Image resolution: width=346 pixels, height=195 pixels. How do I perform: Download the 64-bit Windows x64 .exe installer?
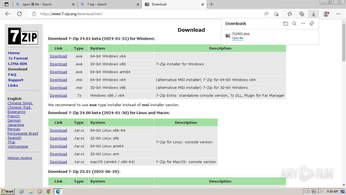(x=58, y=56)
